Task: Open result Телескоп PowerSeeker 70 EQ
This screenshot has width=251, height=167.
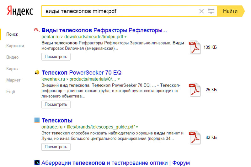Action: [82, 73]
